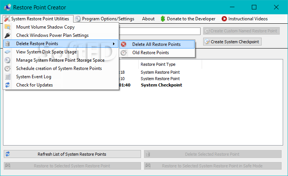Click the refresh arrows icon on the Refresh List button
Screen dimensions: 288x176
pos(8,154)
